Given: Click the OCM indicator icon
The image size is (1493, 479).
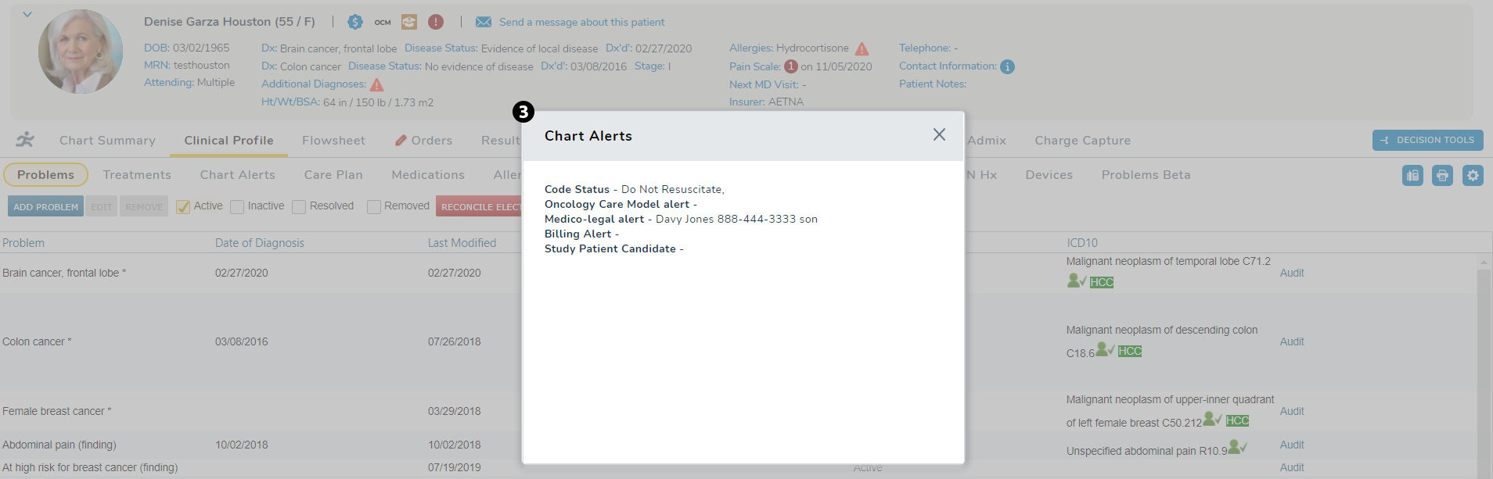Looking at the screenshot, I should coord(382,23).
